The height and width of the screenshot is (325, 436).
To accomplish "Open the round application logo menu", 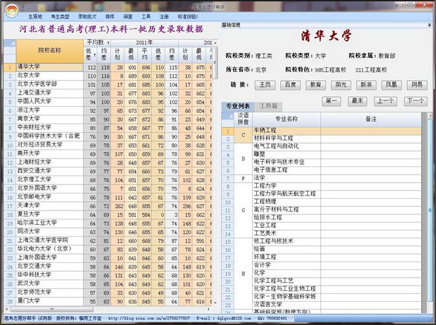I will (12, 10).
